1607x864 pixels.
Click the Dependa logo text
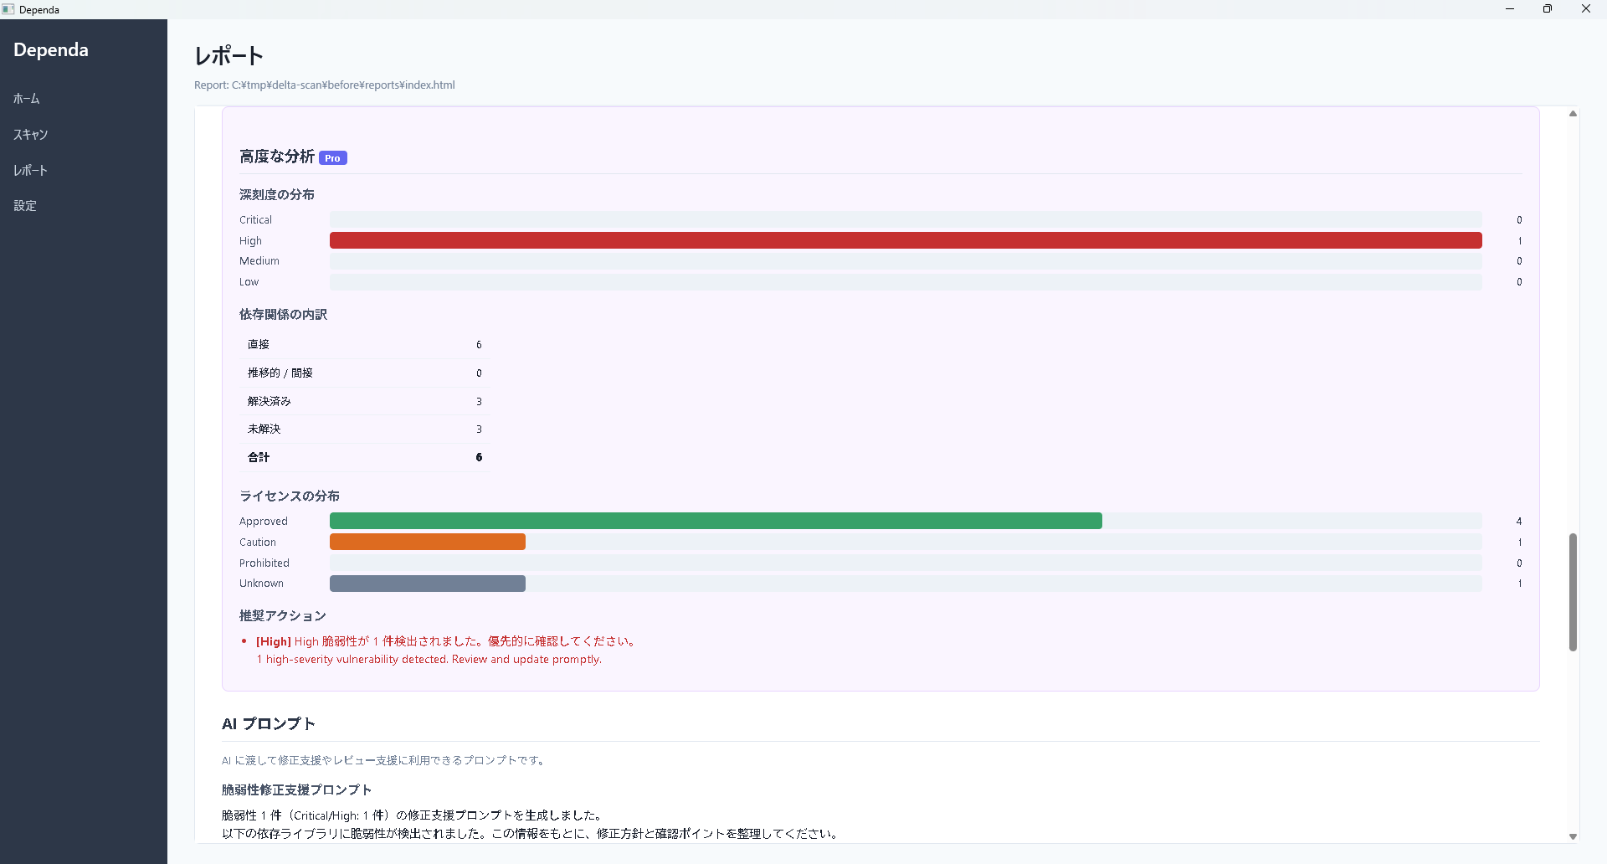point(50,49)
